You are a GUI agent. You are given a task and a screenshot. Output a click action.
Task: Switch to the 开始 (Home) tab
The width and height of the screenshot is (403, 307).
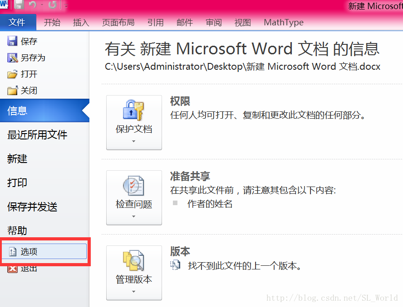pos(52,23)
